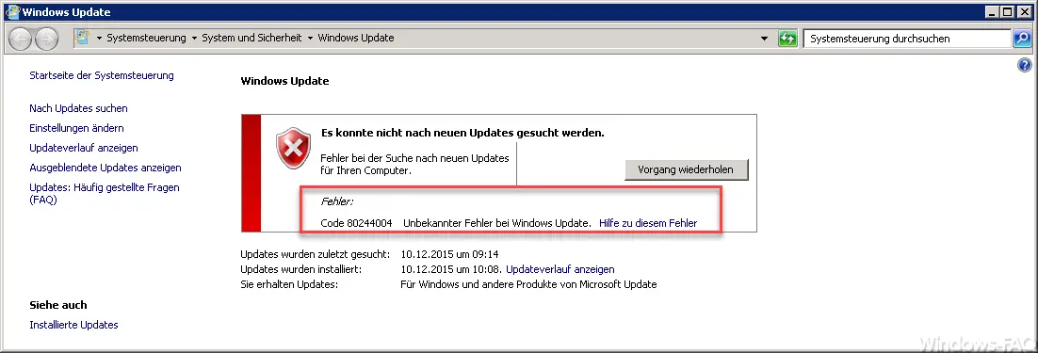Open Installierte Updates link
Image resolution: width=1038 pixels, height=353 pixels.
74,326
